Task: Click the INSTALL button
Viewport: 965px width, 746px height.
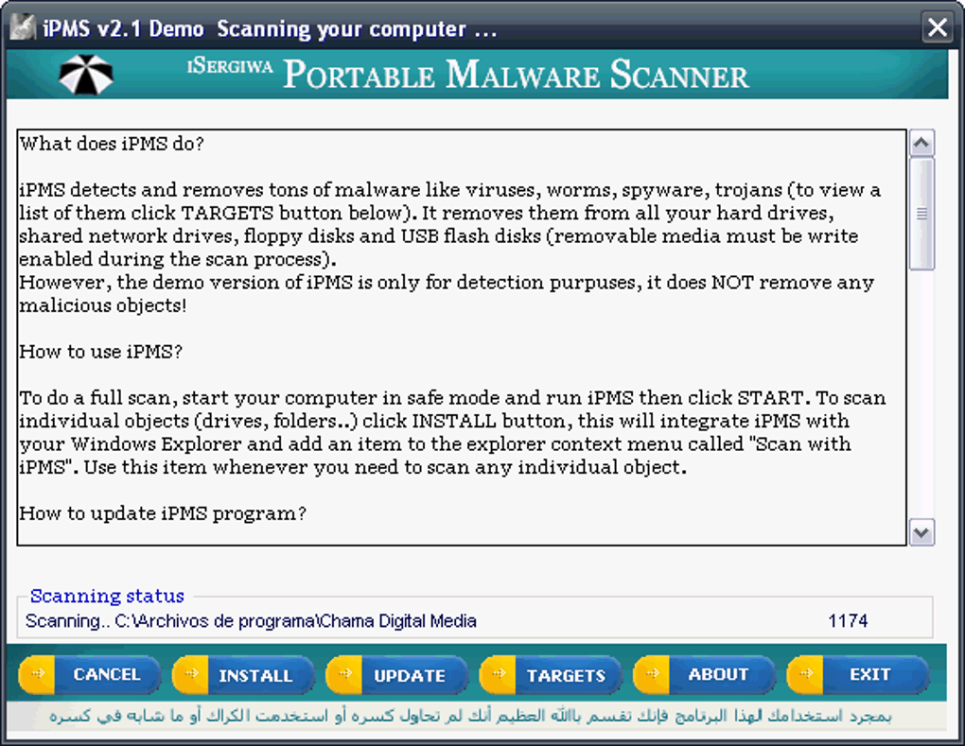Action: pos(244,675)
